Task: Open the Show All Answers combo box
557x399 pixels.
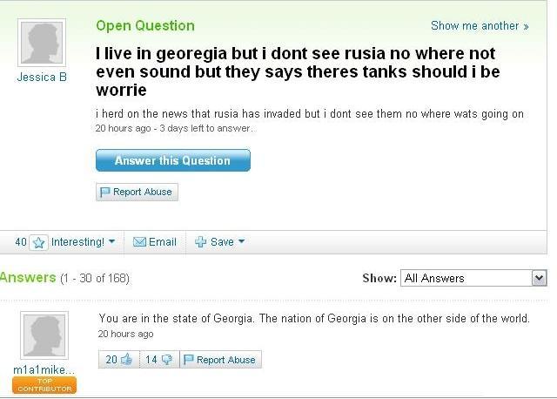Action: (473, 278)
